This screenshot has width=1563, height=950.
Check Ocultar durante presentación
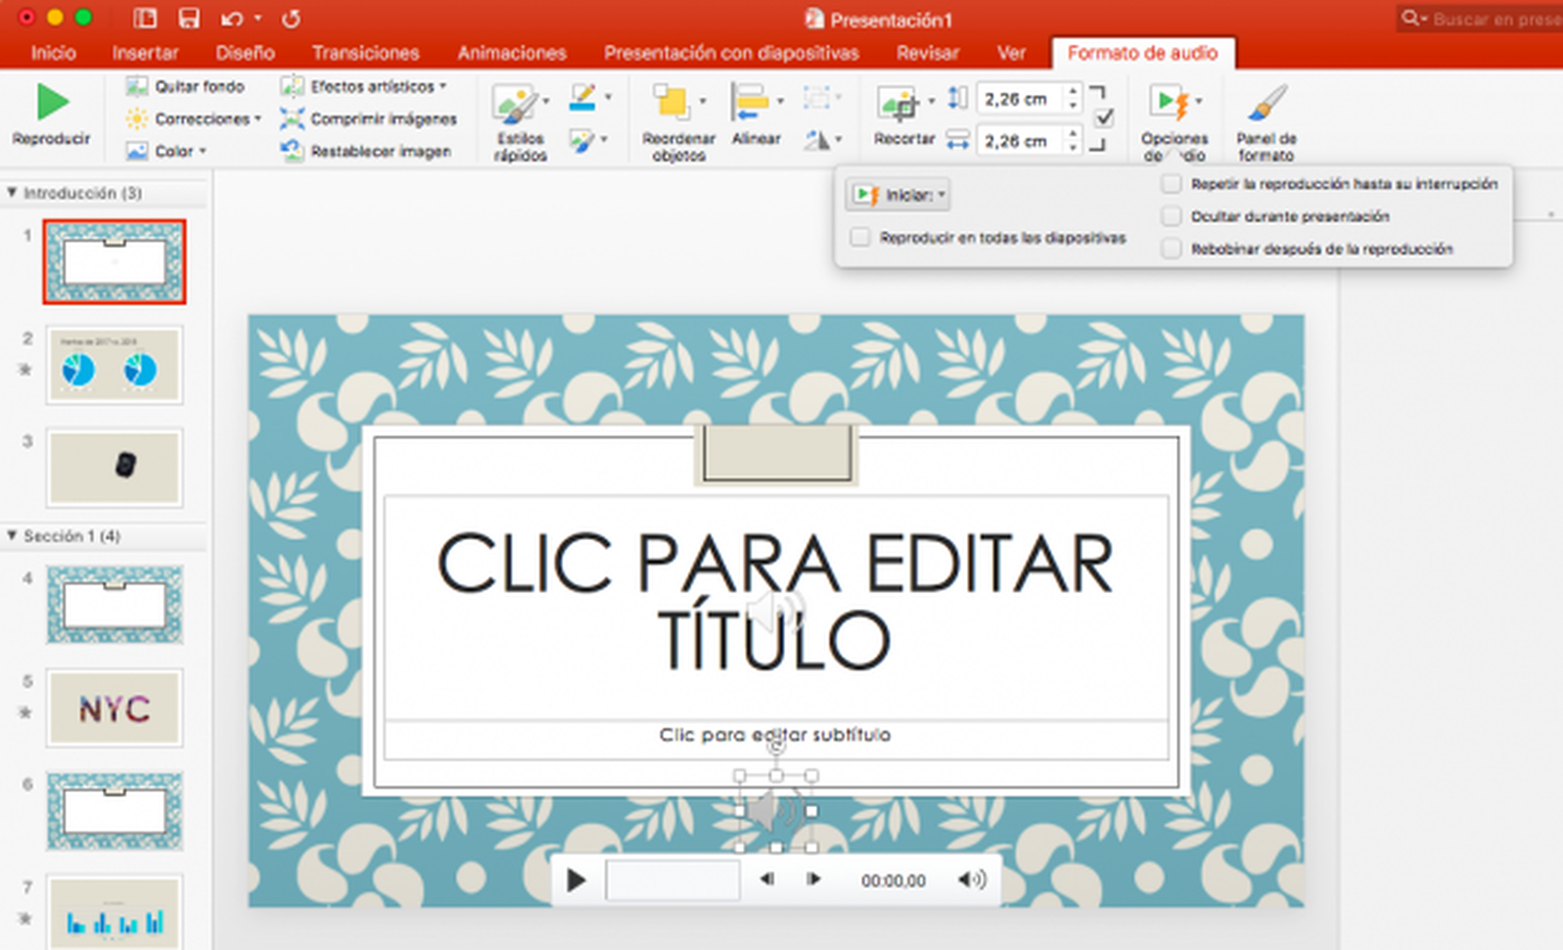pos(1171,216)
